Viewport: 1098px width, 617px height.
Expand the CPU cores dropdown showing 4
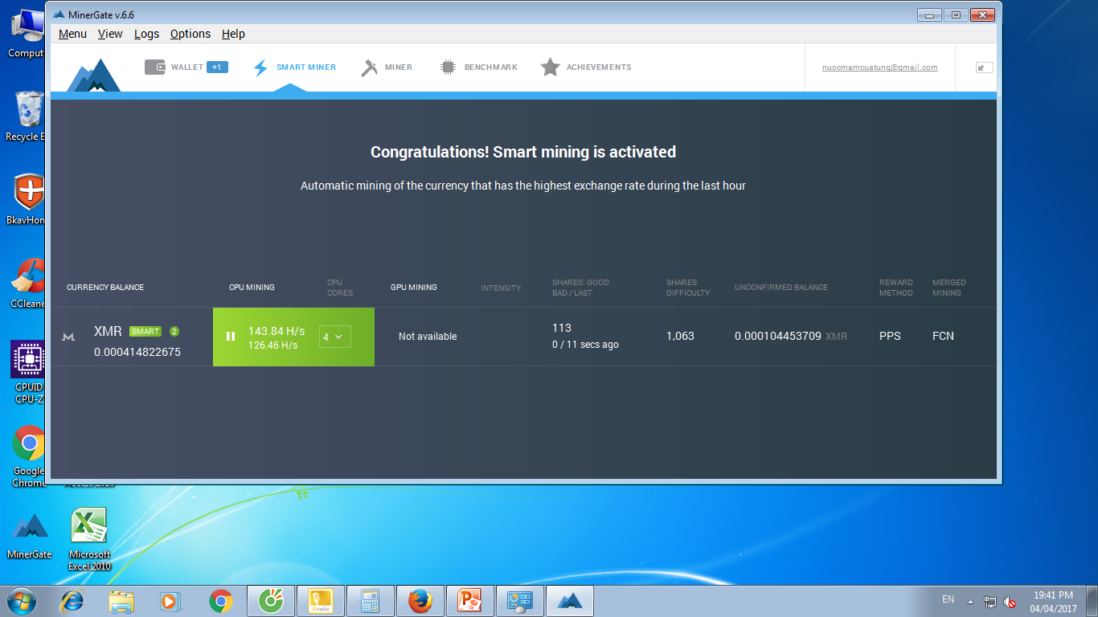coord(335,337)
